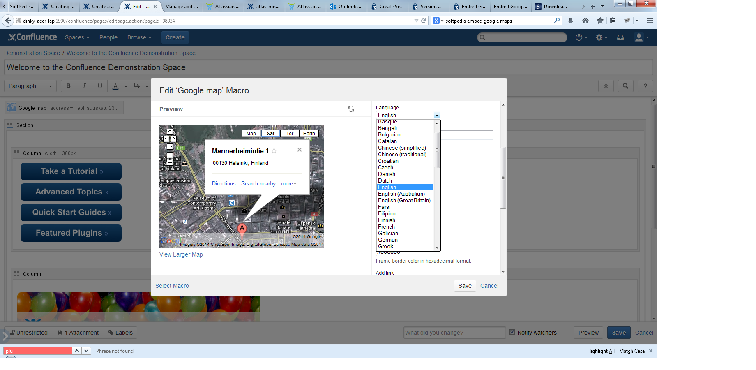Choose text color A button
756x370 pixels.
pyautogui.click(x=115, y=86)
